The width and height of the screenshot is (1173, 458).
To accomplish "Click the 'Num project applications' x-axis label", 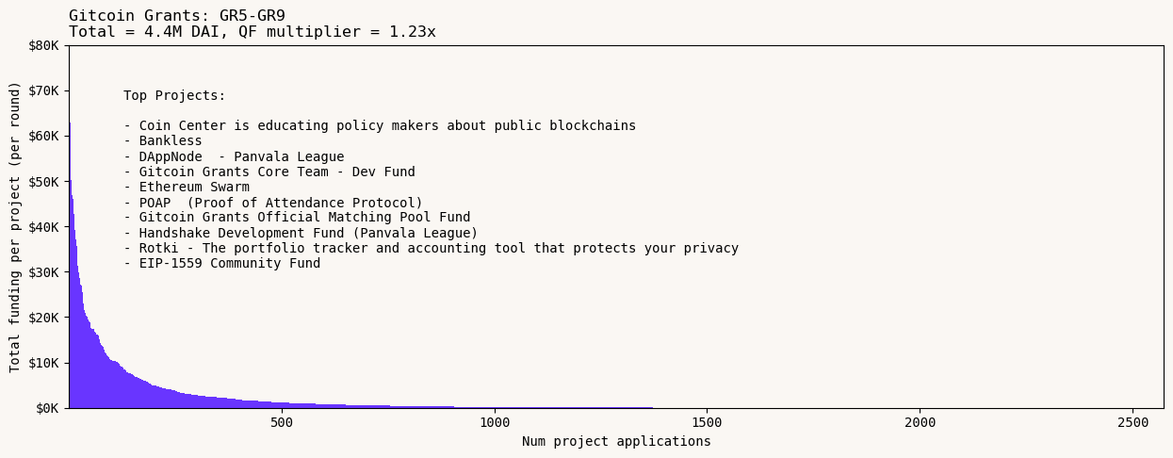I will (616, 442).
